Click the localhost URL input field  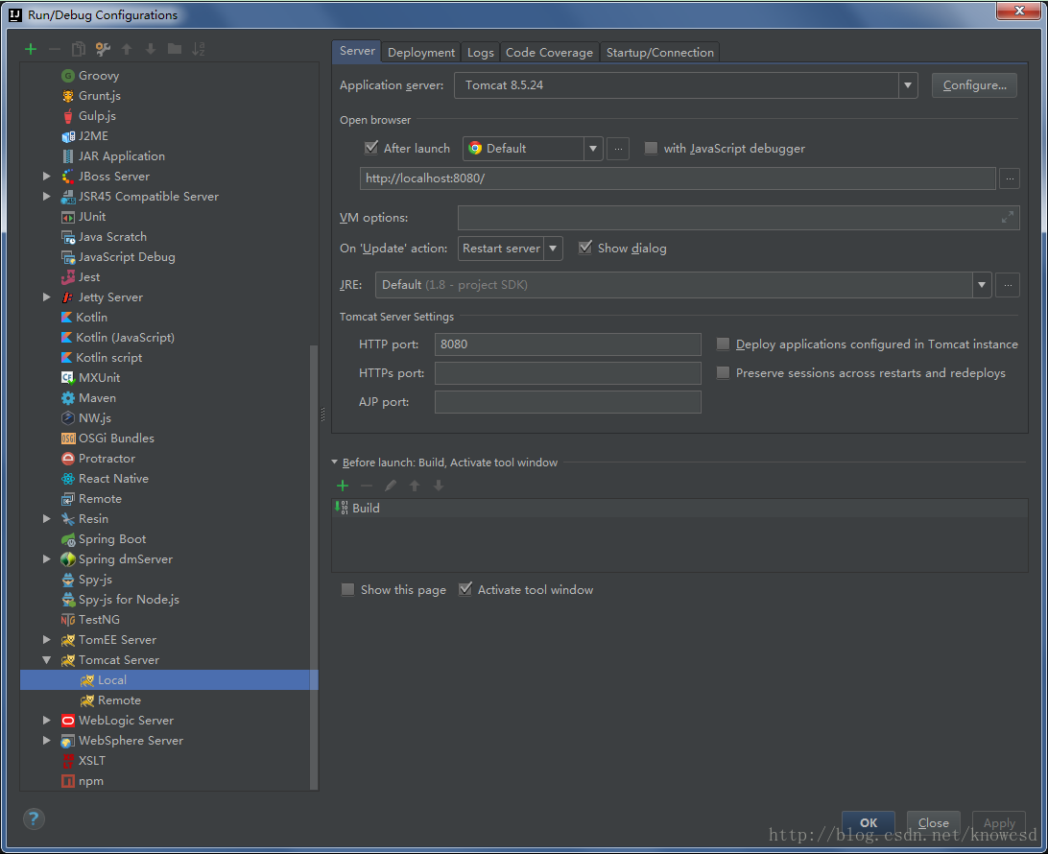(x=678, y=178)
